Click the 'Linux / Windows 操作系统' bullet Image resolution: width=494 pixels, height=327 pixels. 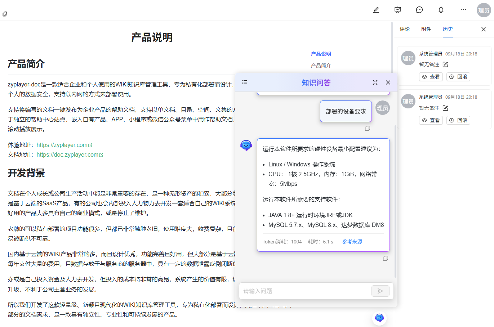[x=302, y=164]
